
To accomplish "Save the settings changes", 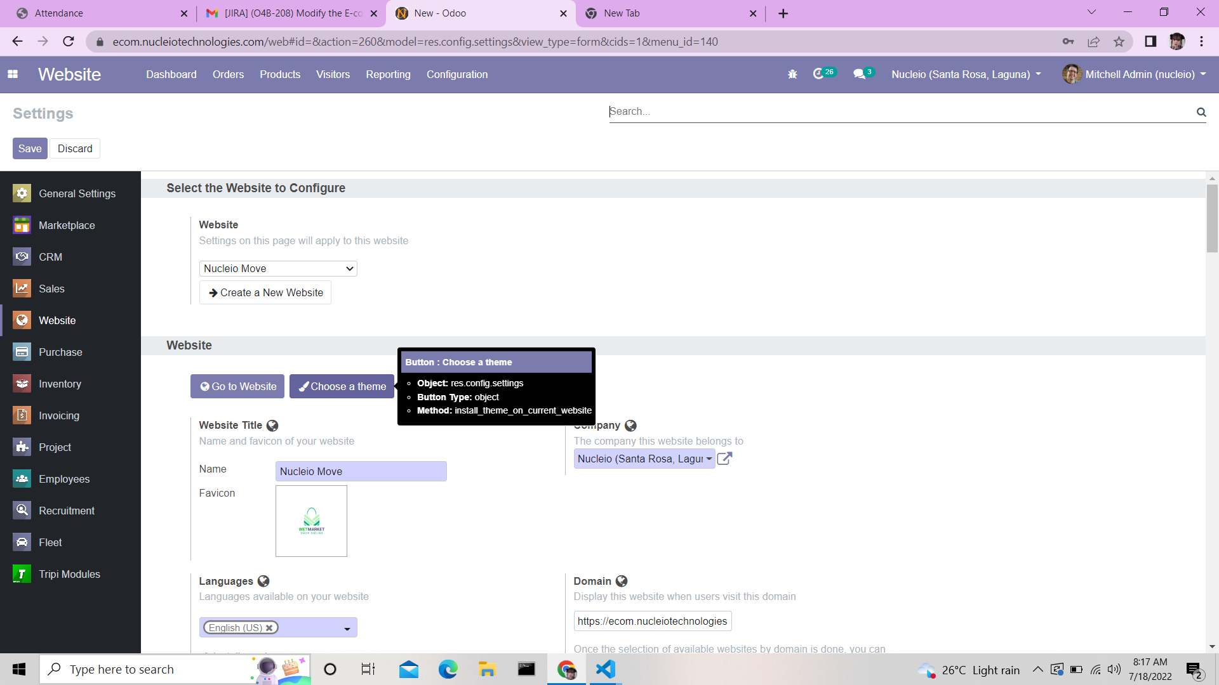I will [30, 148].
